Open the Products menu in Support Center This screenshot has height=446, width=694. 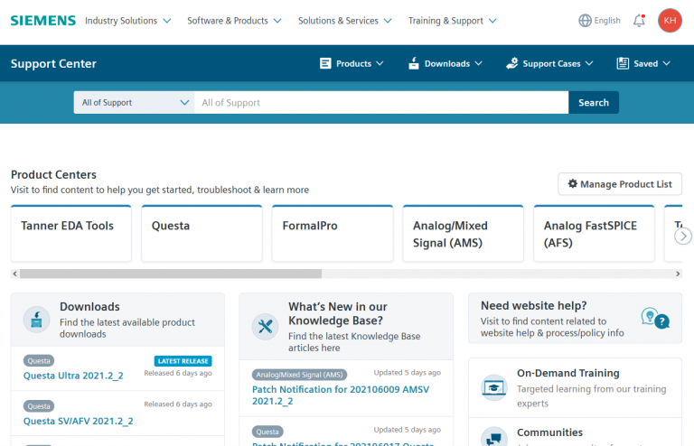(x=352, y=63)
